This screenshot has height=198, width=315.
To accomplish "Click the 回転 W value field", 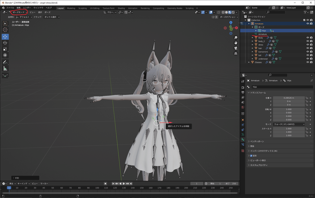I will tap(289, 109).
